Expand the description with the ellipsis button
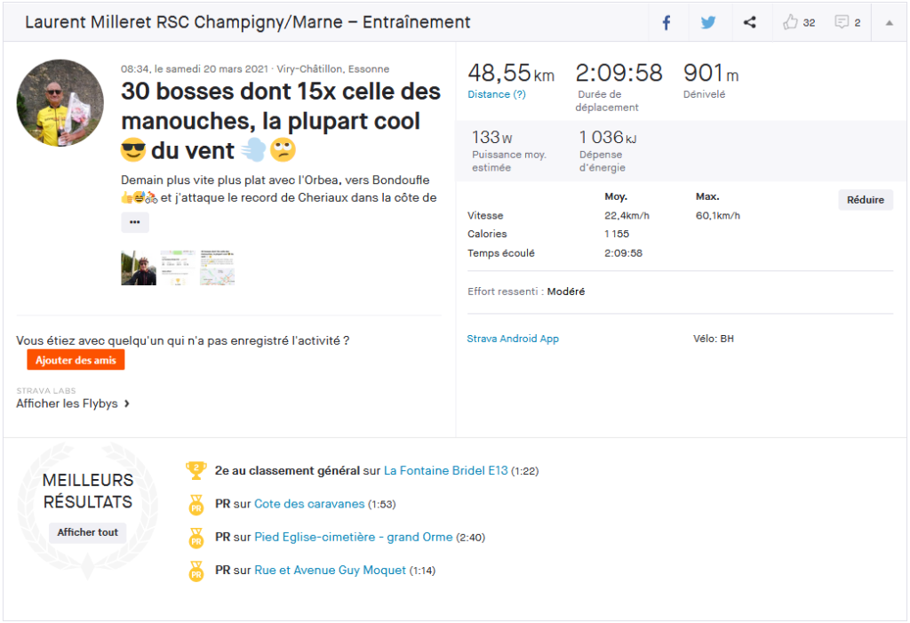This screenshot has width=910, height=623. pyautogui.click(x=134, y=222)
